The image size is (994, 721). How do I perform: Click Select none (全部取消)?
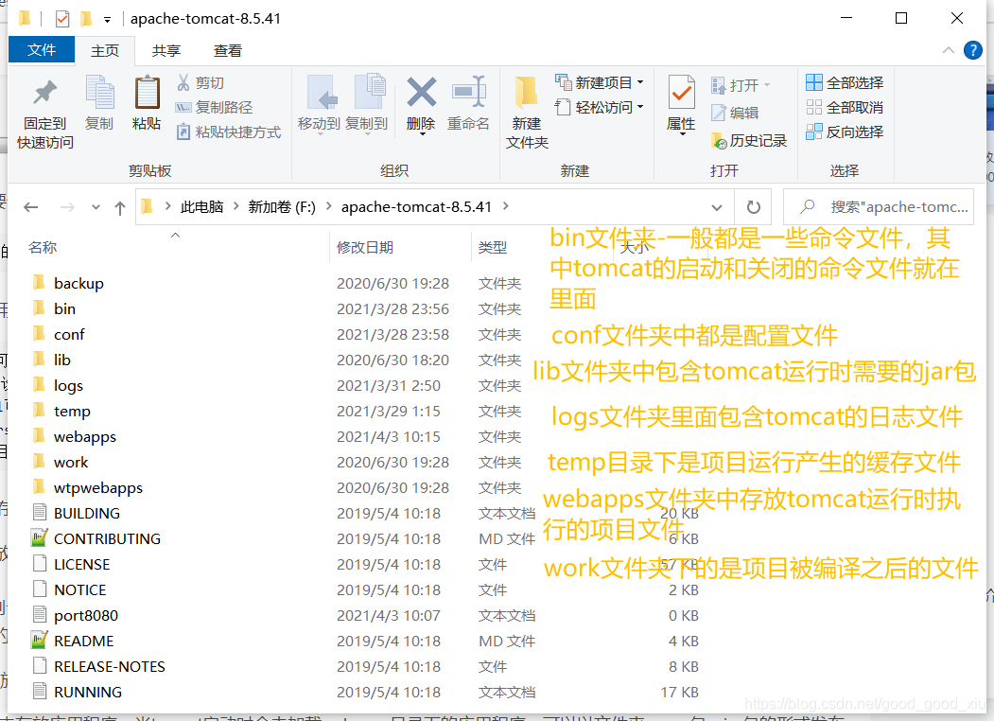pyautogui.click(x=845, y=107)
